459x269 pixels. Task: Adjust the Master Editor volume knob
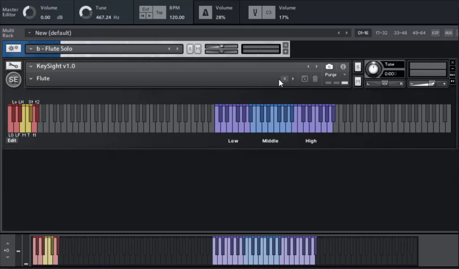coord(29,13)
